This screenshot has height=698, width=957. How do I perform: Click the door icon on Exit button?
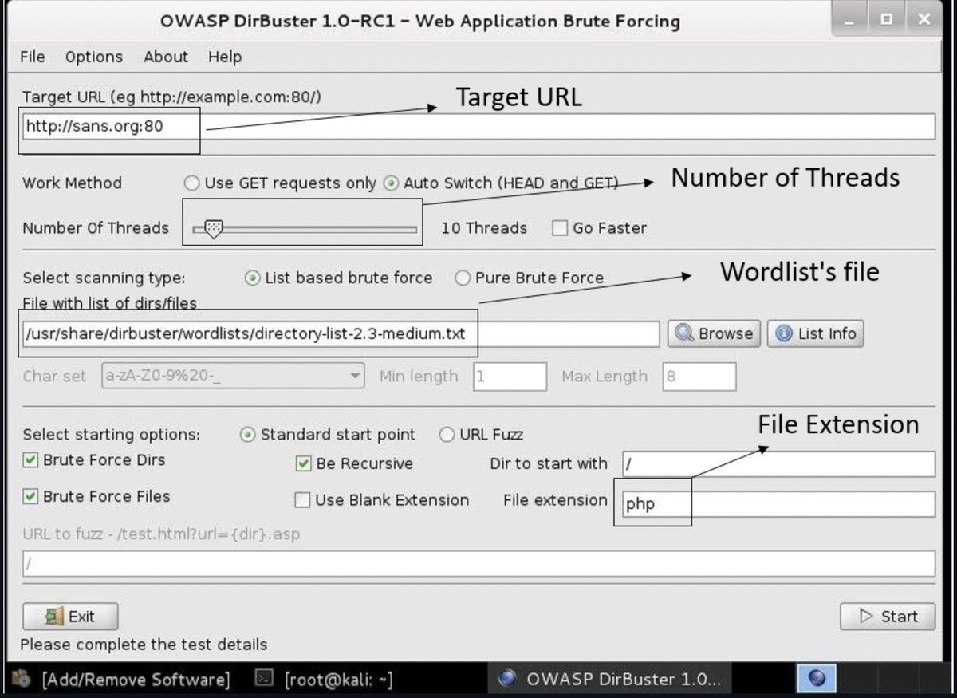click(55, 616)
